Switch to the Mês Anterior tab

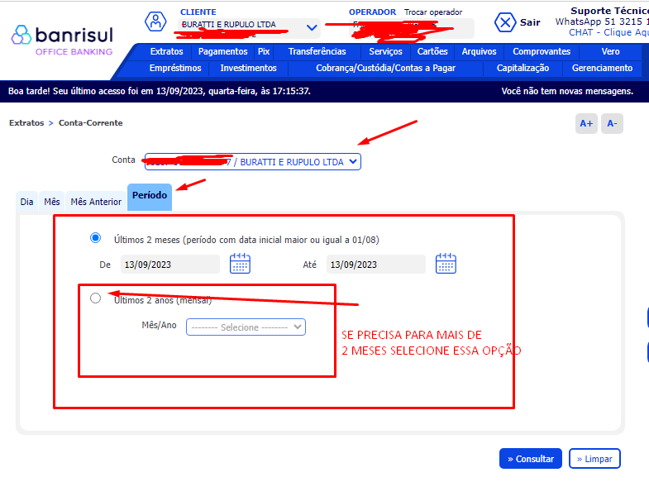(x=96, y=202)
